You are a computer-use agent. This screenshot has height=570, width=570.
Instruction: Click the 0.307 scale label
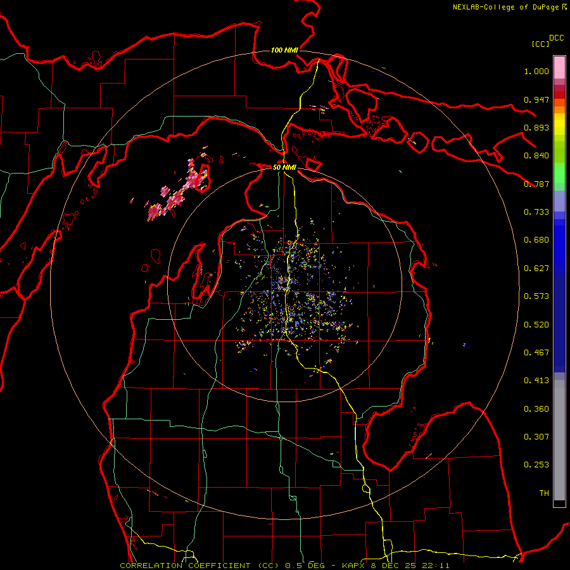coord(536,437)
